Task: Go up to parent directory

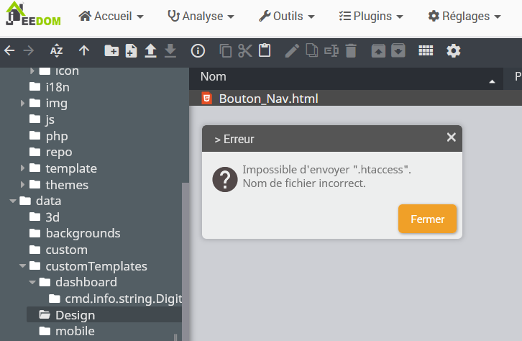Action: click(84, 50)
